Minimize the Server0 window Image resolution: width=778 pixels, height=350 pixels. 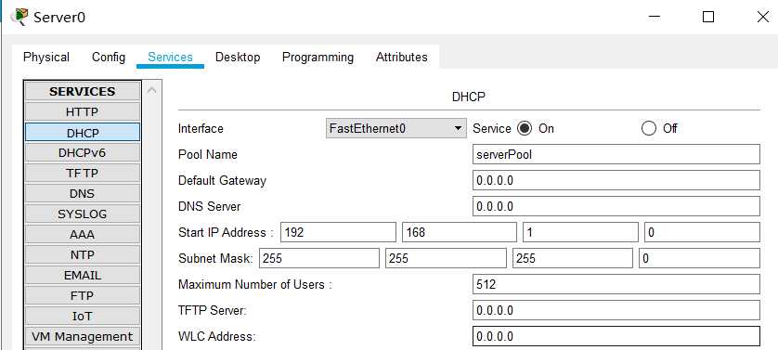tap(655, 17)
